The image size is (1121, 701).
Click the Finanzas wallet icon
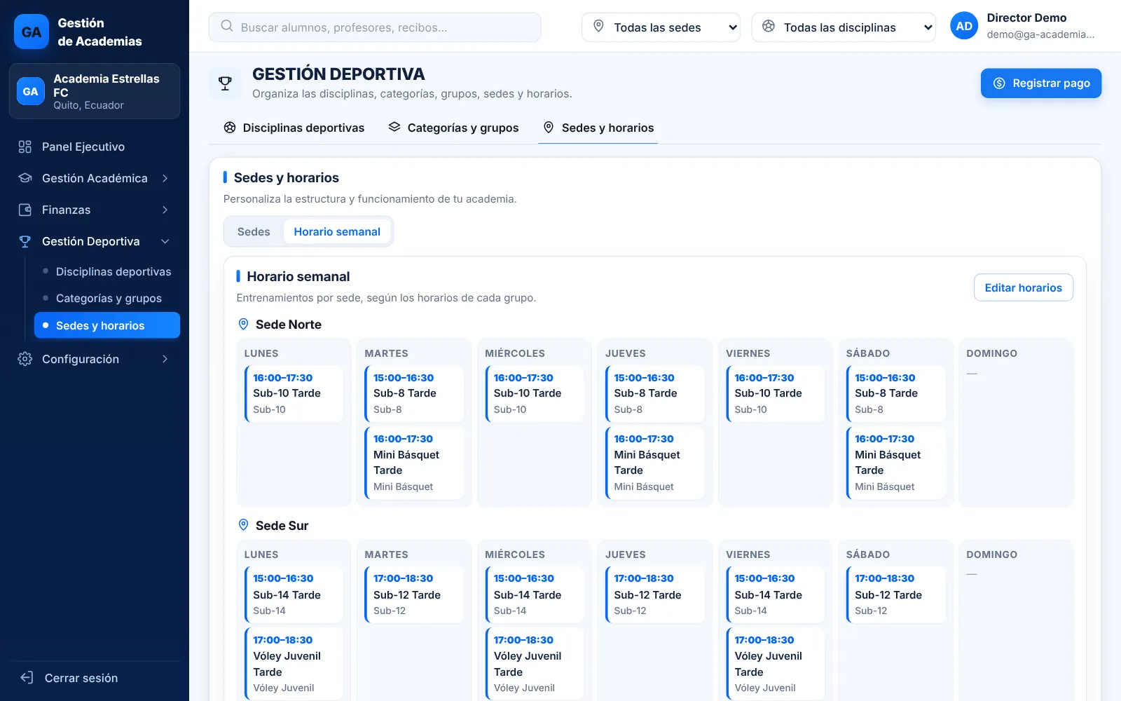[x=25, y=210]
